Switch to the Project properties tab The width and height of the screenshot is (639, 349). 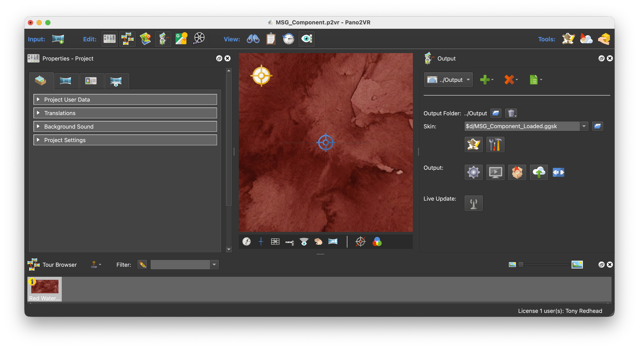(41, 81)
